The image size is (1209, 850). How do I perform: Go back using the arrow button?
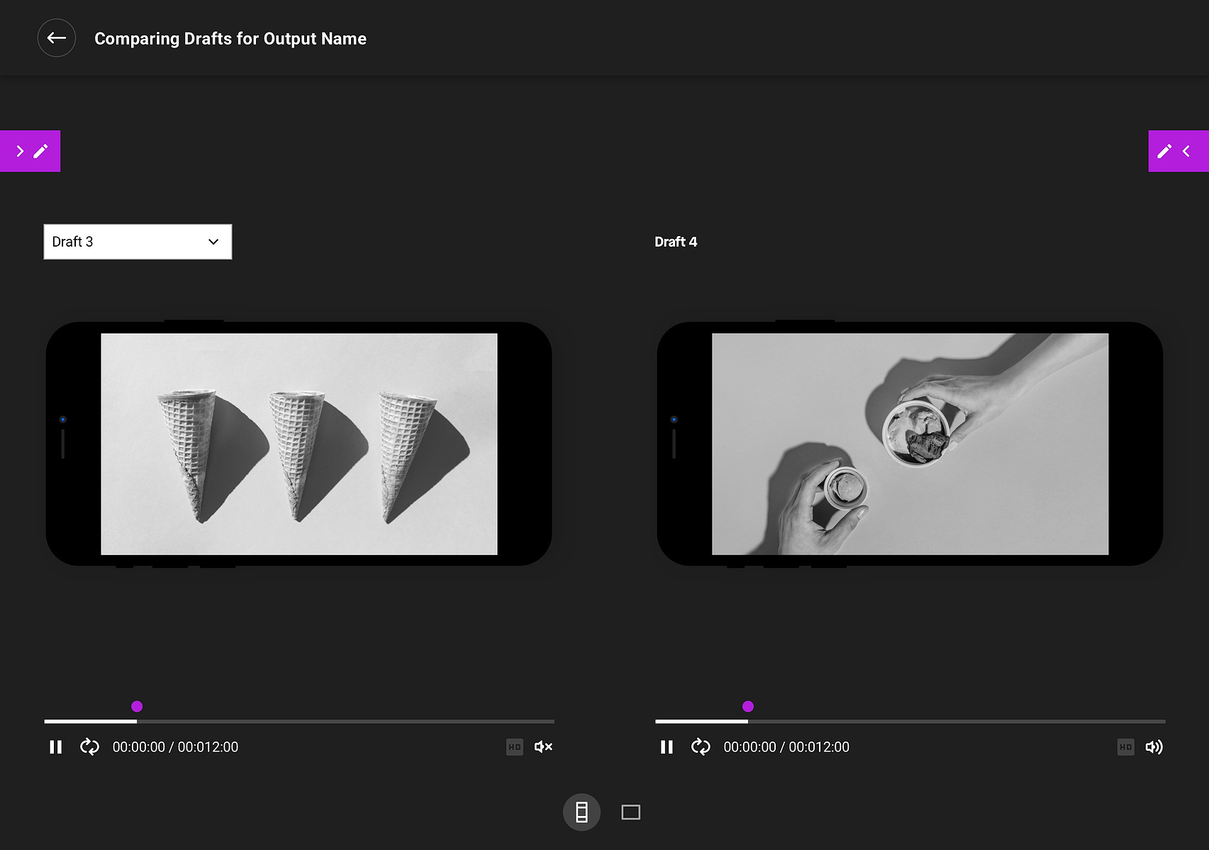point(57,38)
